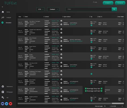Click round icon beside CVO contract address

click(61, 38)
